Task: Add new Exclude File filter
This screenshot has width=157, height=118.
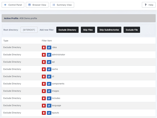Action: [132, 30]
